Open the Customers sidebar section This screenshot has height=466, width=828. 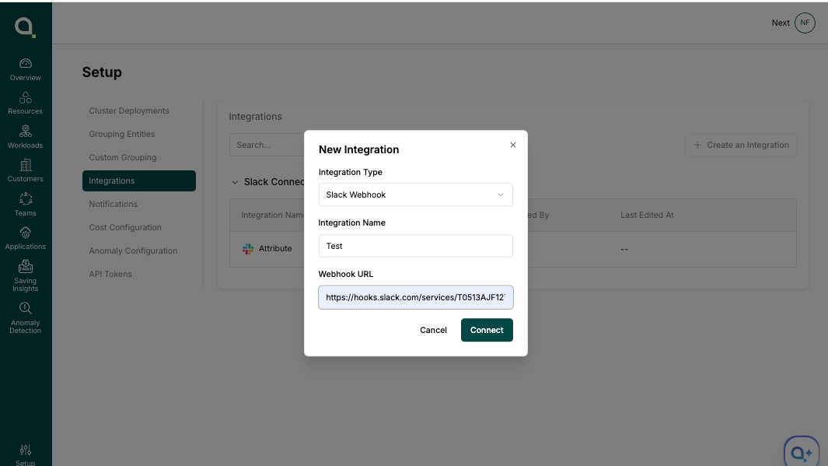(x=26, y=171)
